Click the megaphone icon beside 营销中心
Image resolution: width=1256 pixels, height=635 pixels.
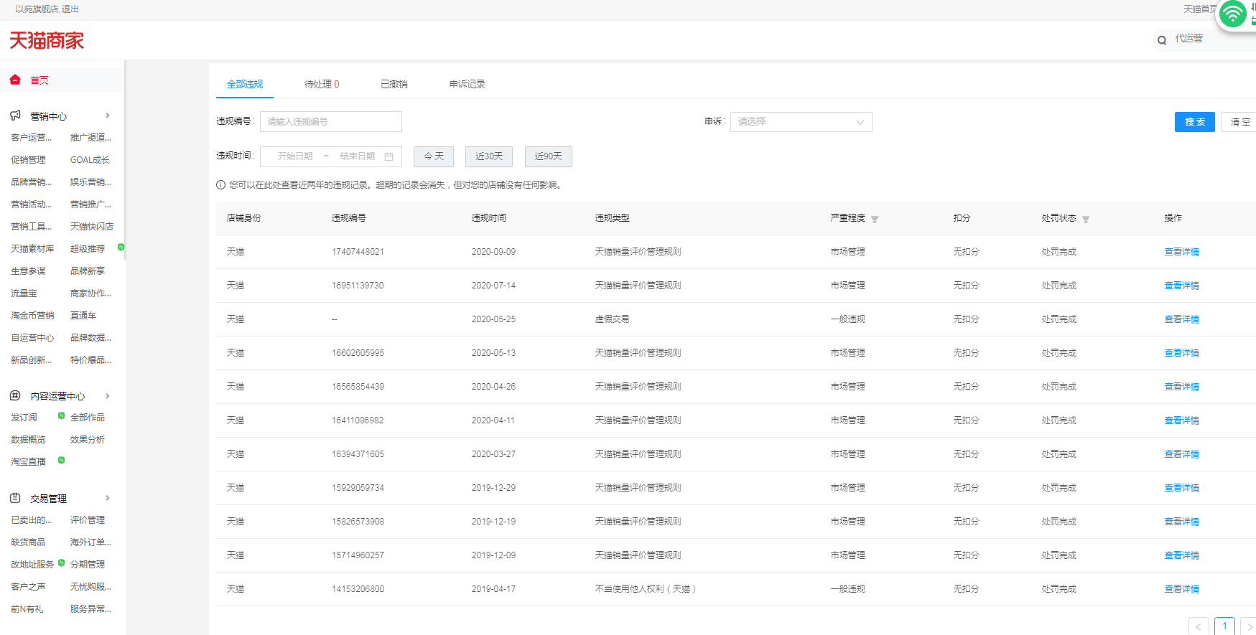(15, 116)
